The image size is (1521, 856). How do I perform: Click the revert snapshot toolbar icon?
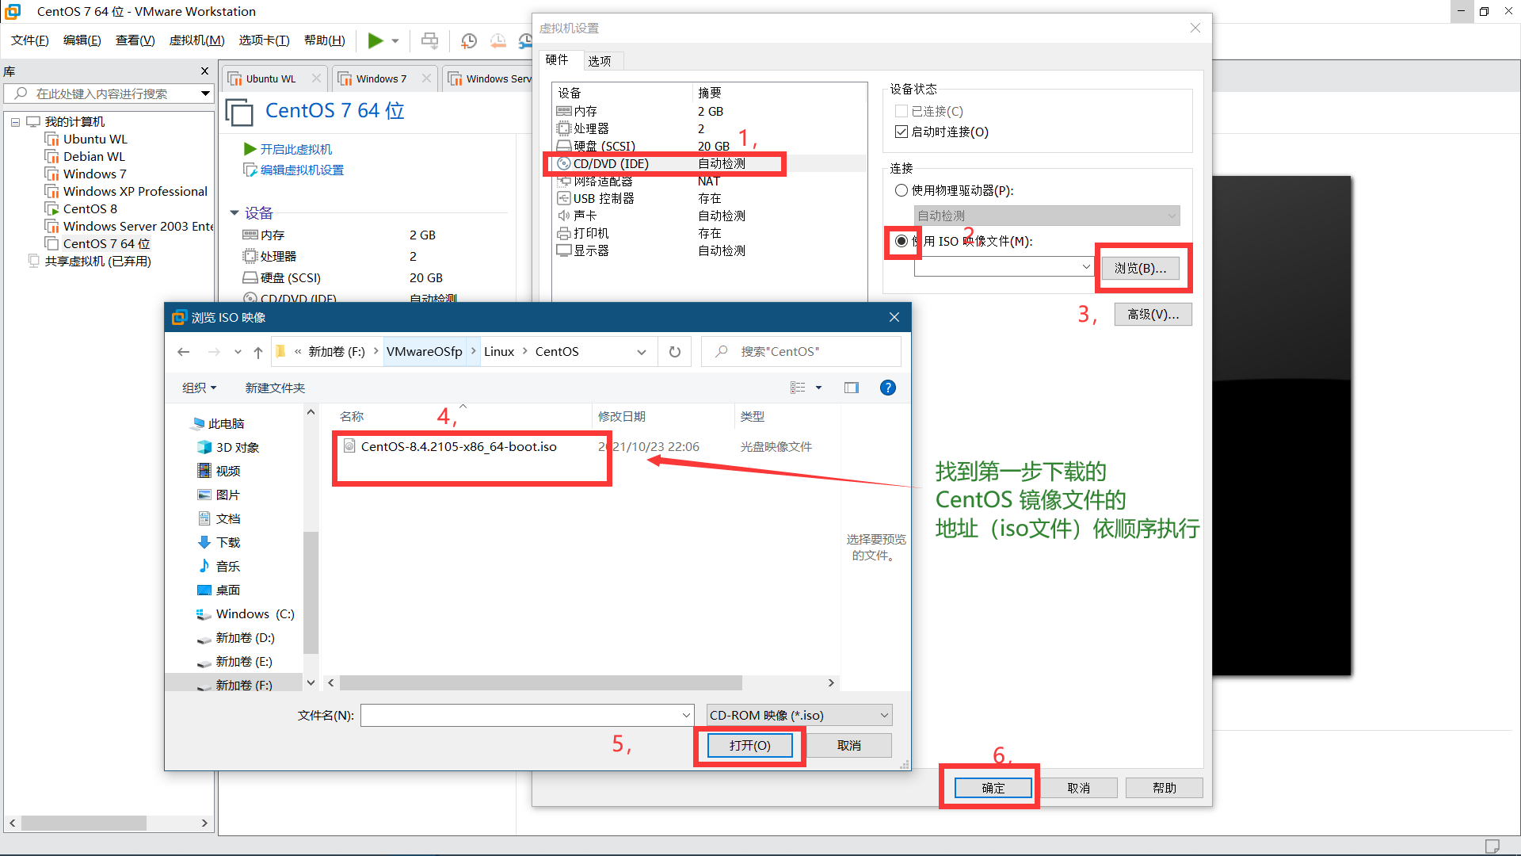click(498, 40)
